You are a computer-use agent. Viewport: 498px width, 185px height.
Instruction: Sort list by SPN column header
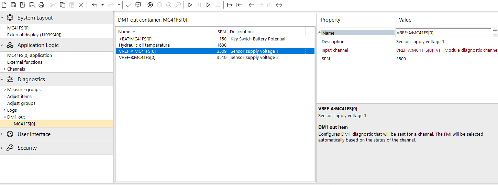coord(218,32)
